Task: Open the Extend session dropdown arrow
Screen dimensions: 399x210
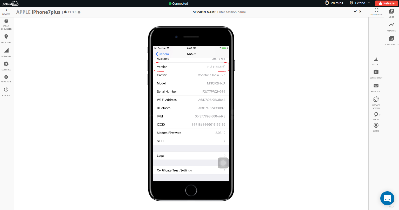Action: click(x=369, y=3)
